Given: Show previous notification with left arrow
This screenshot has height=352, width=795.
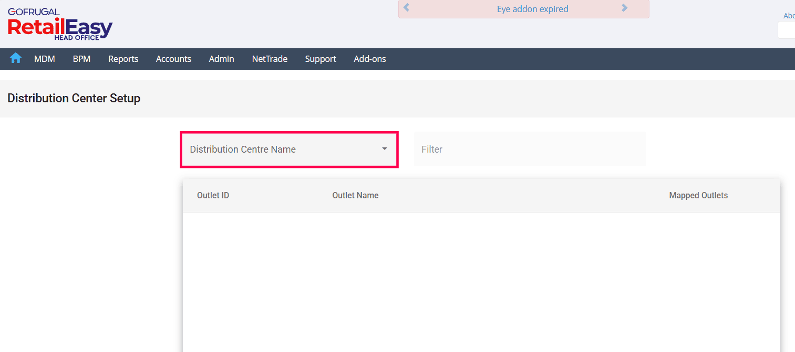Looking at the screenshot, I should coord(406,8).
